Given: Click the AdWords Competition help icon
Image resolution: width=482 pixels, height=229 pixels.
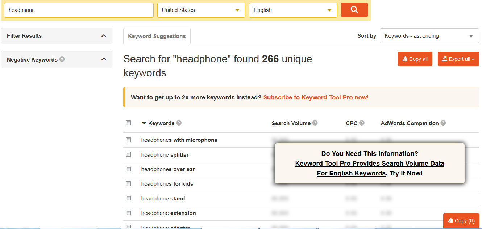Looking at the screenshot, I should (443, 123).
